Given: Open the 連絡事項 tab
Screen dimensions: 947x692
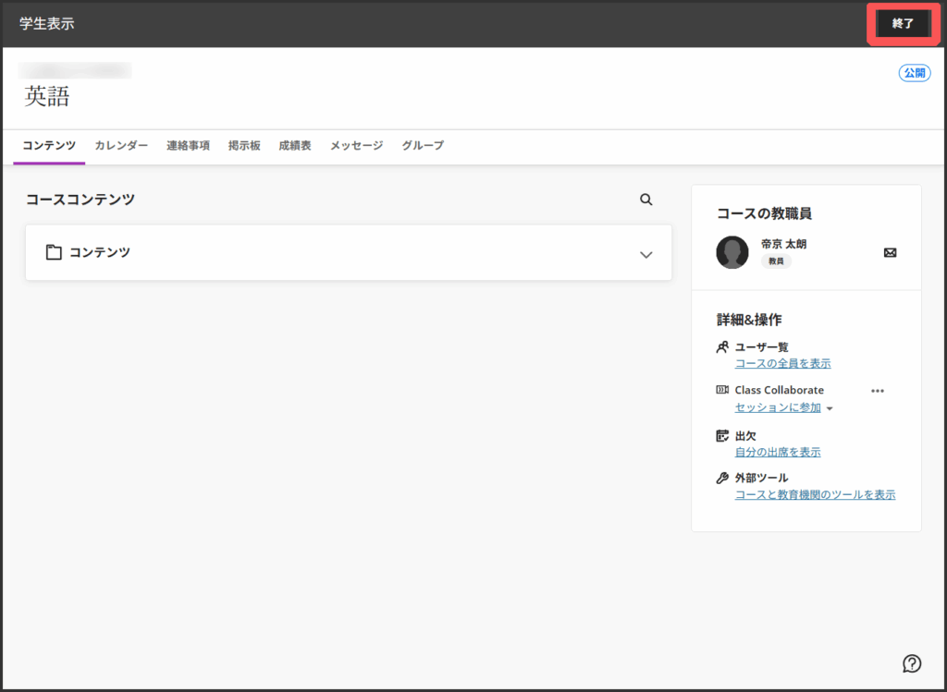Looking at the screenshot, I should point(188,146).
